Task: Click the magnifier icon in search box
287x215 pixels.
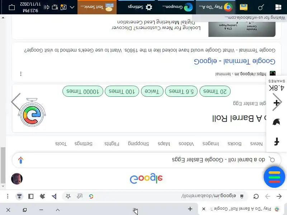Action: pyautogui.click(x=272, y=159)
